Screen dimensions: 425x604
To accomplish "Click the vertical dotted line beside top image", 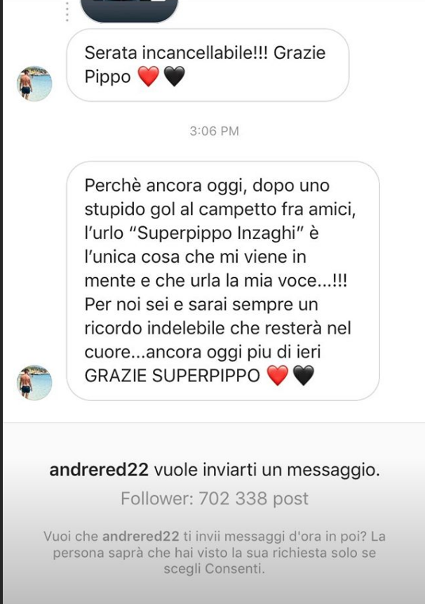I will point(67,11).
